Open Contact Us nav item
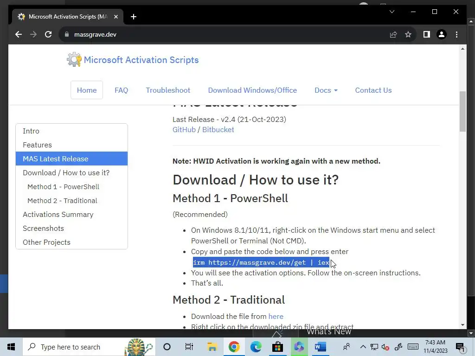This screenshot has height=356, width=475. point(373,90)
